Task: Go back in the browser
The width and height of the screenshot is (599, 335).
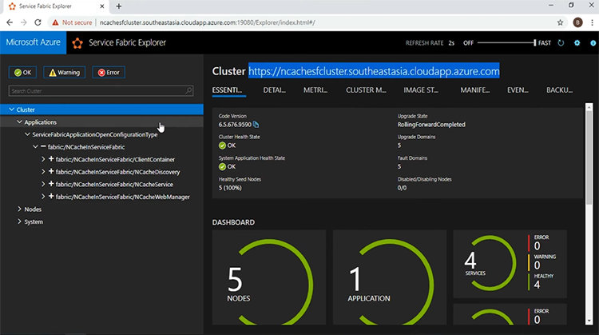Action: pos(10,22)
